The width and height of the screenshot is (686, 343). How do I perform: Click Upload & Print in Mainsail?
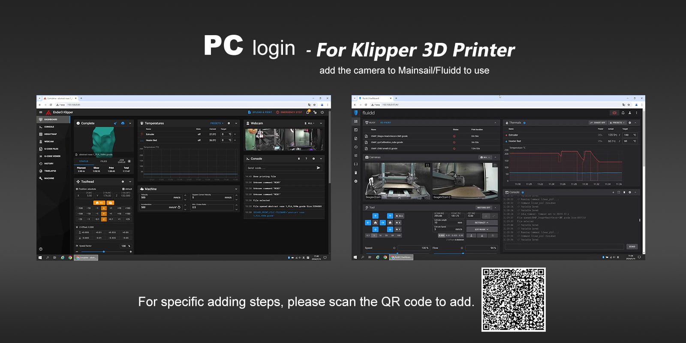tap(260, 112)
